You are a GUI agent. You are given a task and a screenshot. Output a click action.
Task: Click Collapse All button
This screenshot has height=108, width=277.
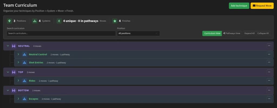pos(263,33)
